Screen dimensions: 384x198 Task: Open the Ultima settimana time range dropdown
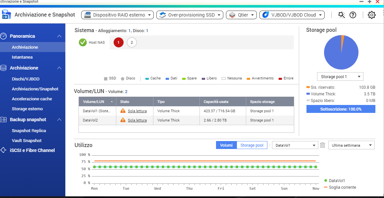(x=351, y=145)
